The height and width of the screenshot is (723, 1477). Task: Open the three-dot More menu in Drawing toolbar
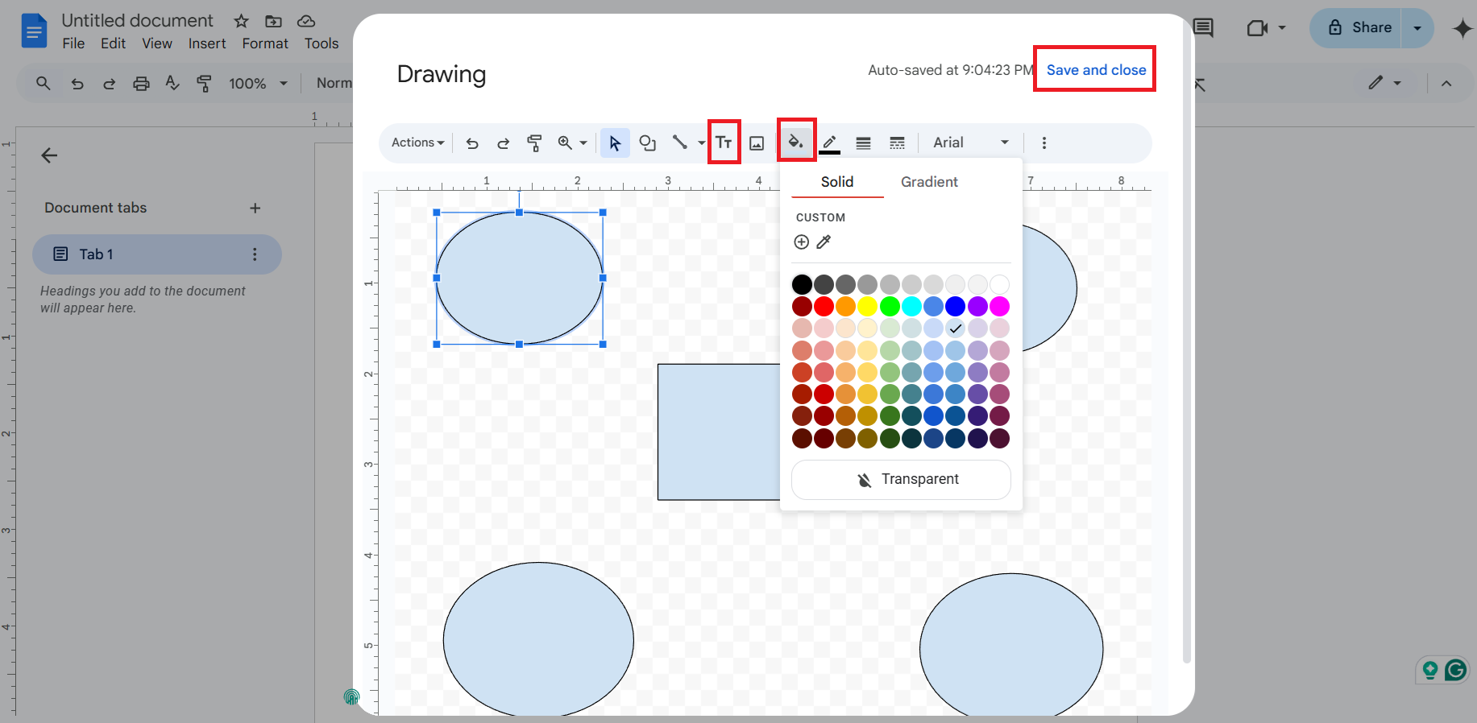coord(1044,143)
